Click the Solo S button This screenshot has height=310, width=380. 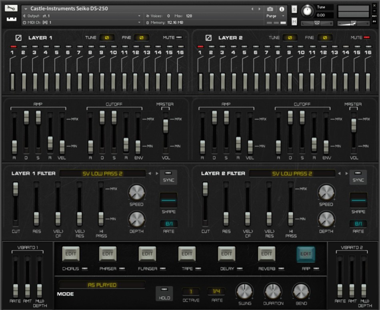pyautogui.click(x=294, y=9)
